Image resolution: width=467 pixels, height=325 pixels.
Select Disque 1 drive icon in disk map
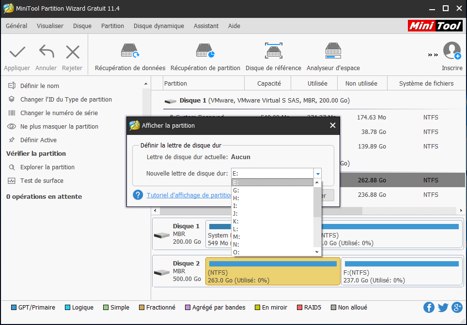pos(162,236)
